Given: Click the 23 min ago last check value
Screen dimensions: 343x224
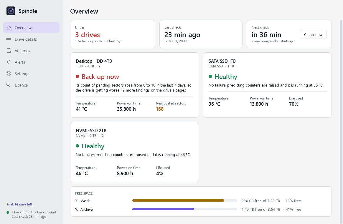Looking at the screenshot, I should coord(182,34).
